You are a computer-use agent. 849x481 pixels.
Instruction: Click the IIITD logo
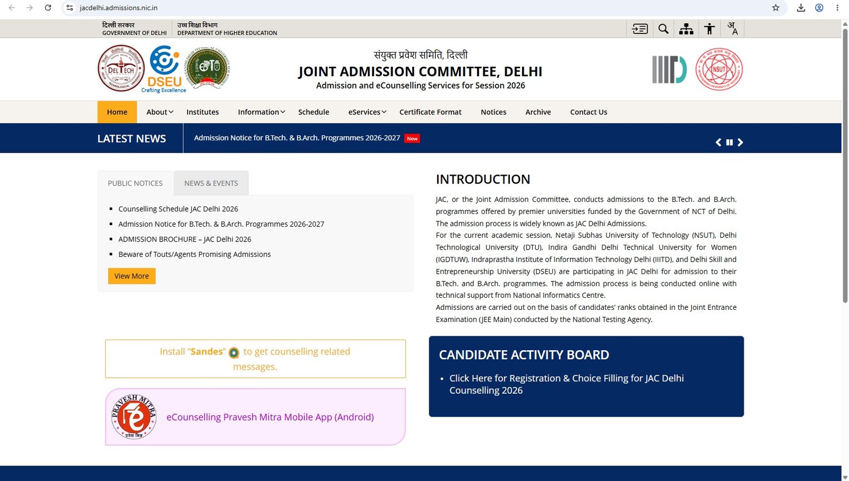click(669, 69)
